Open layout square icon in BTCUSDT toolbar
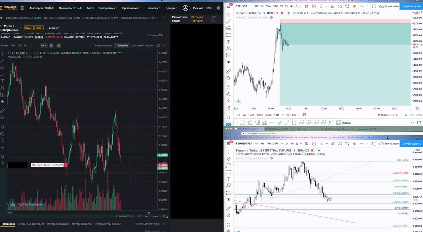The height and width of the screenshot is (232, 423). pos(374,6)
